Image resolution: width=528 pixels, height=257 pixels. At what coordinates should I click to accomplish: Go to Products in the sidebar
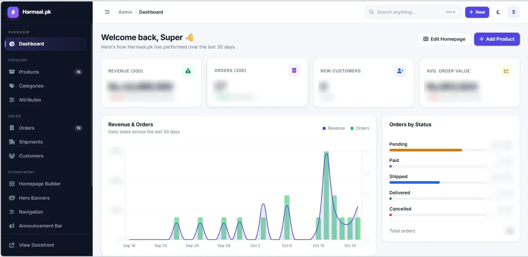[46, 72]
